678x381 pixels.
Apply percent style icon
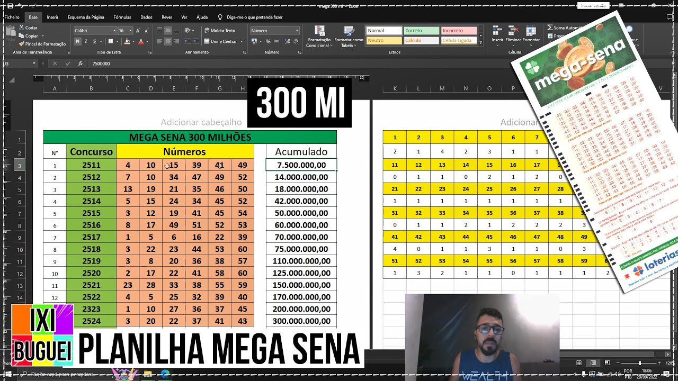click(268, 41)
